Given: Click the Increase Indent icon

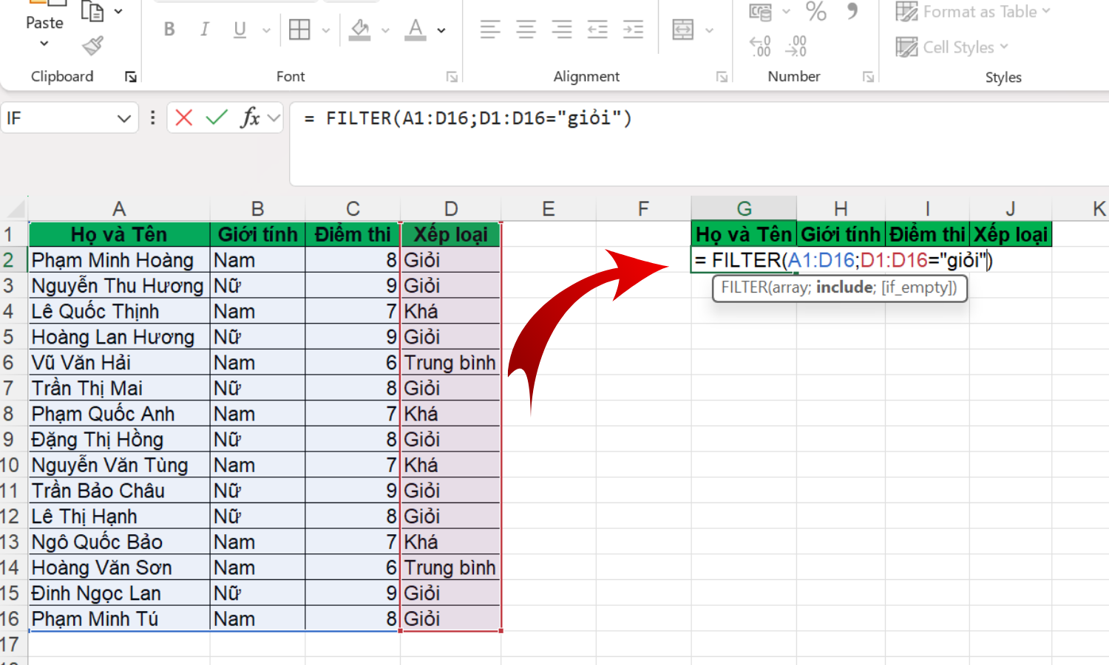Looking at the screenshot, I should pyautogui.click(x=633, y=30).
